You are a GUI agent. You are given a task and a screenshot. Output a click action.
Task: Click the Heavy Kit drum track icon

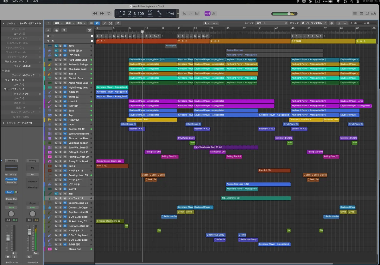tap(50, 120)
